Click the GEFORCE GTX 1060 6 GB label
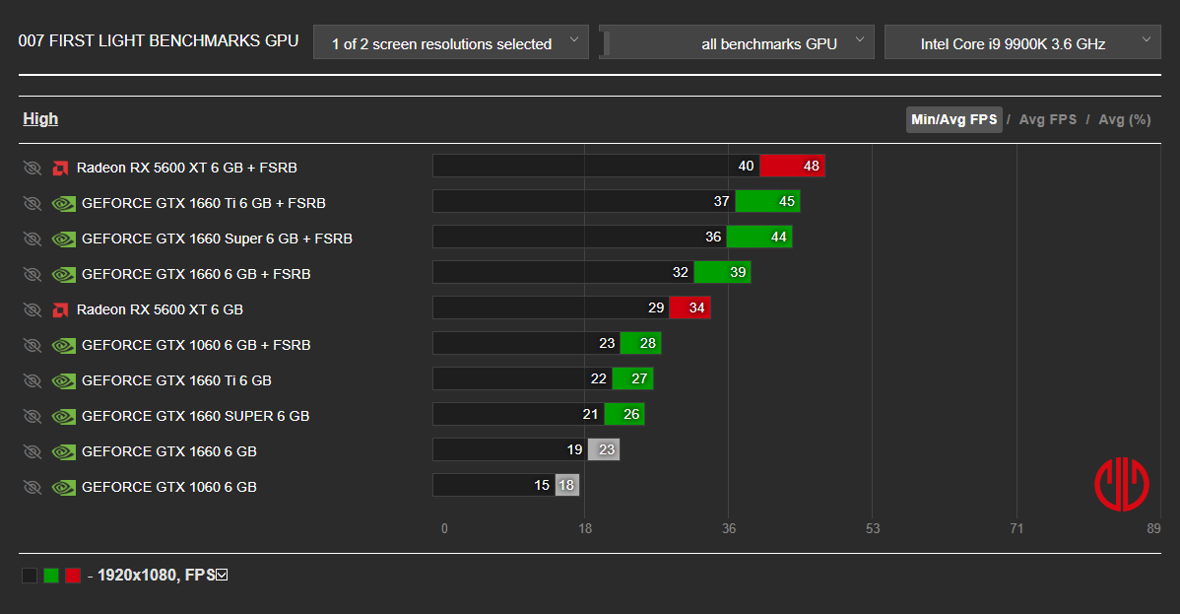 [169, 487]
